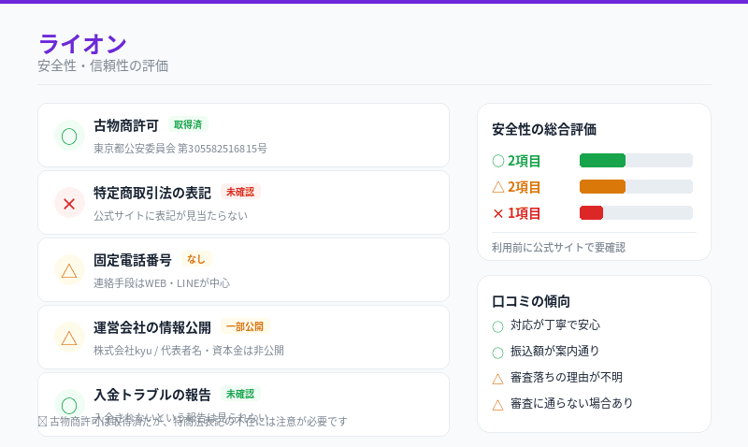The image size is (748, 447).
Task: Click the red × 1項目 label
Action: (516, 213)
